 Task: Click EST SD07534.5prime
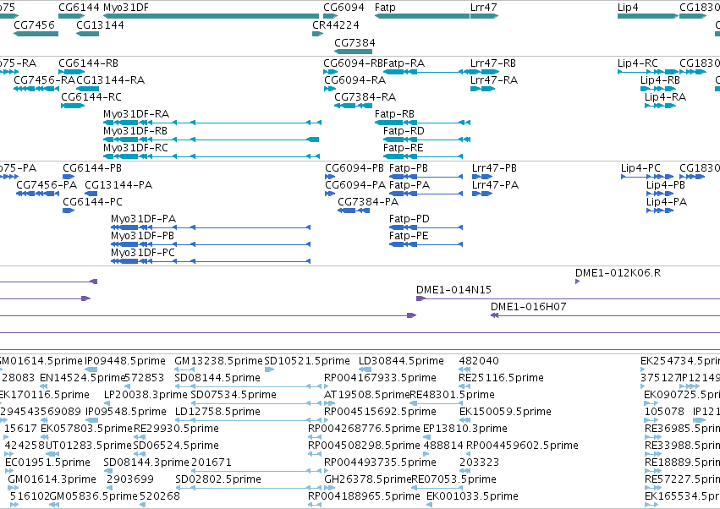click(x=256, y=403)
